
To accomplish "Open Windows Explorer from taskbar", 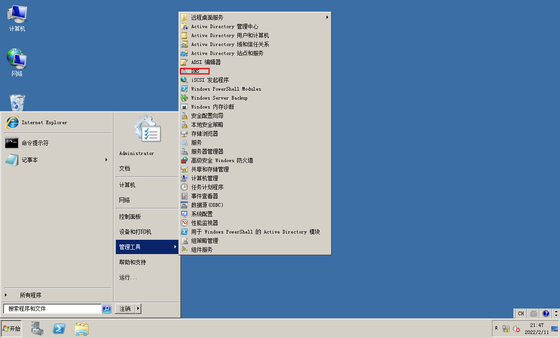I will point(81,329).
